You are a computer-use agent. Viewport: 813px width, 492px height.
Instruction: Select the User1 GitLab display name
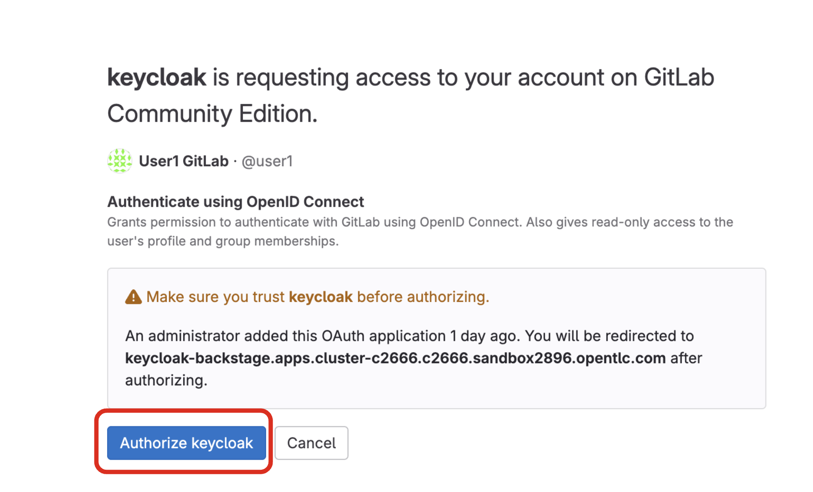pyautogui.click(x=183, y=161)
